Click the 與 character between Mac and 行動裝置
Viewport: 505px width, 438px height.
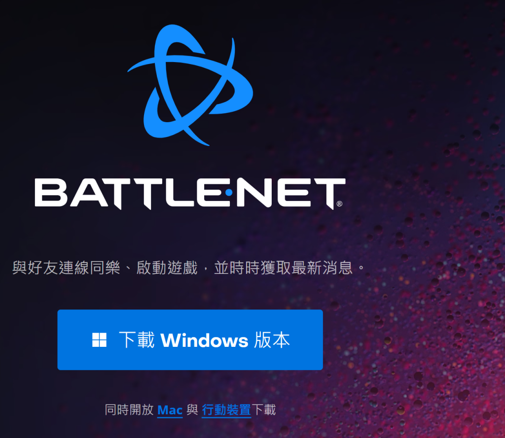coord(192,410)
